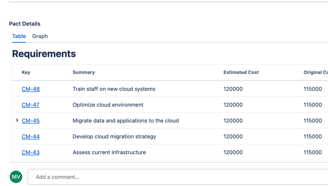The height and width of the screenshot is (186, 328).
Task: Click the Requirements table heading
Action: click(x=44, y=54)
